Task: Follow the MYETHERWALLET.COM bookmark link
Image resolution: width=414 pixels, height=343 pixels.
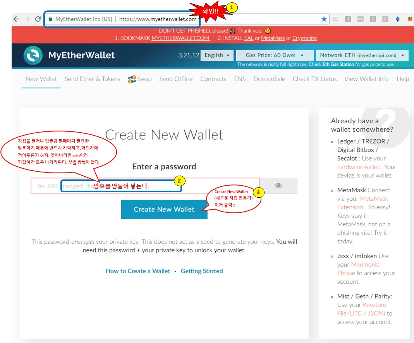Action: (x=180, y=38)
